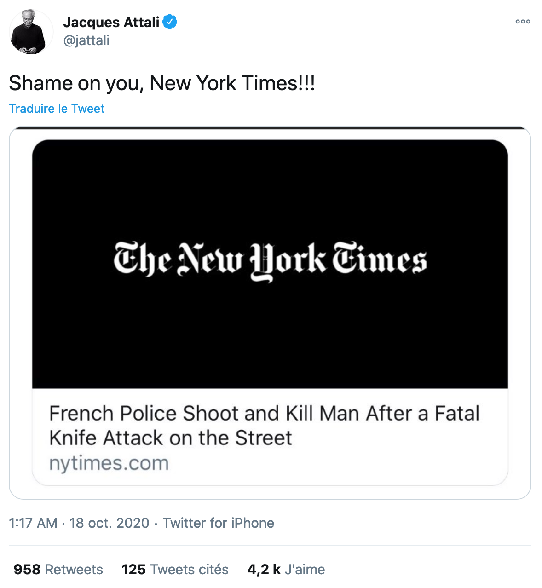Image resolution: width=542 pixels, height=588 pixels.
Task: Click Jacques Attali's profile avatar photo
Action: [x=31, y=32]
